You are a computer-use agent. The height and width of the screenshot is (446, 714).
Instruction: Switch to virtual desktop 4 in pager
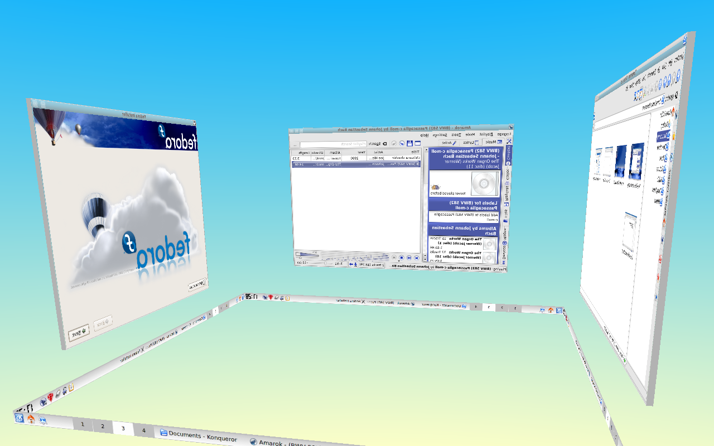[x=143, y=430]
